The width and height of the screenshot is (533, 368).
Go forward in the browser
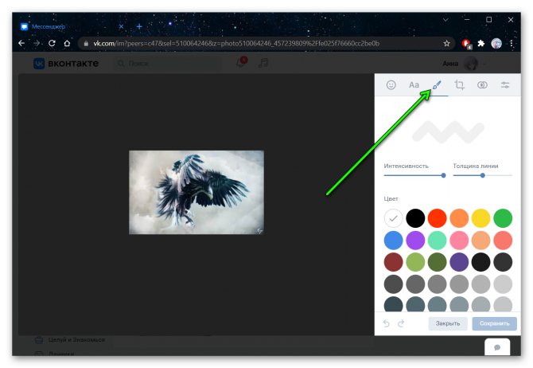click(37, 43)
